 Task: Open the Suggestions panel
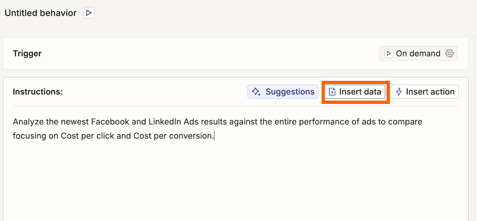point(290,92)
